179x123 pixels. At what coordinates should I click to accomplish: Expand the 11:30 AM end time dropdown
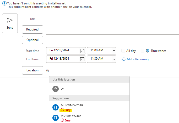point(114,59)
